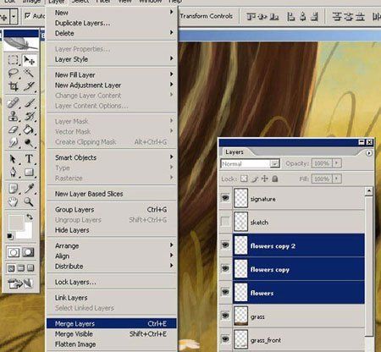Open the Layers panel options menu
Image resolution: width=381 pixels, height=352 pixels.
point(369,153)
